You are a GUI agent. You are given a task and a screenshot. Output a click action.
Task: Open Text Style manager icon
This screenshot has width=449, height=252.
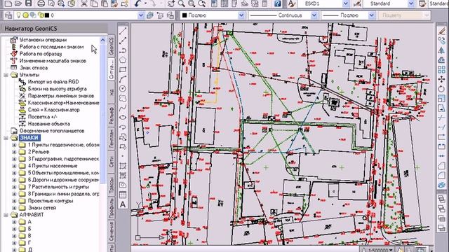291,3
